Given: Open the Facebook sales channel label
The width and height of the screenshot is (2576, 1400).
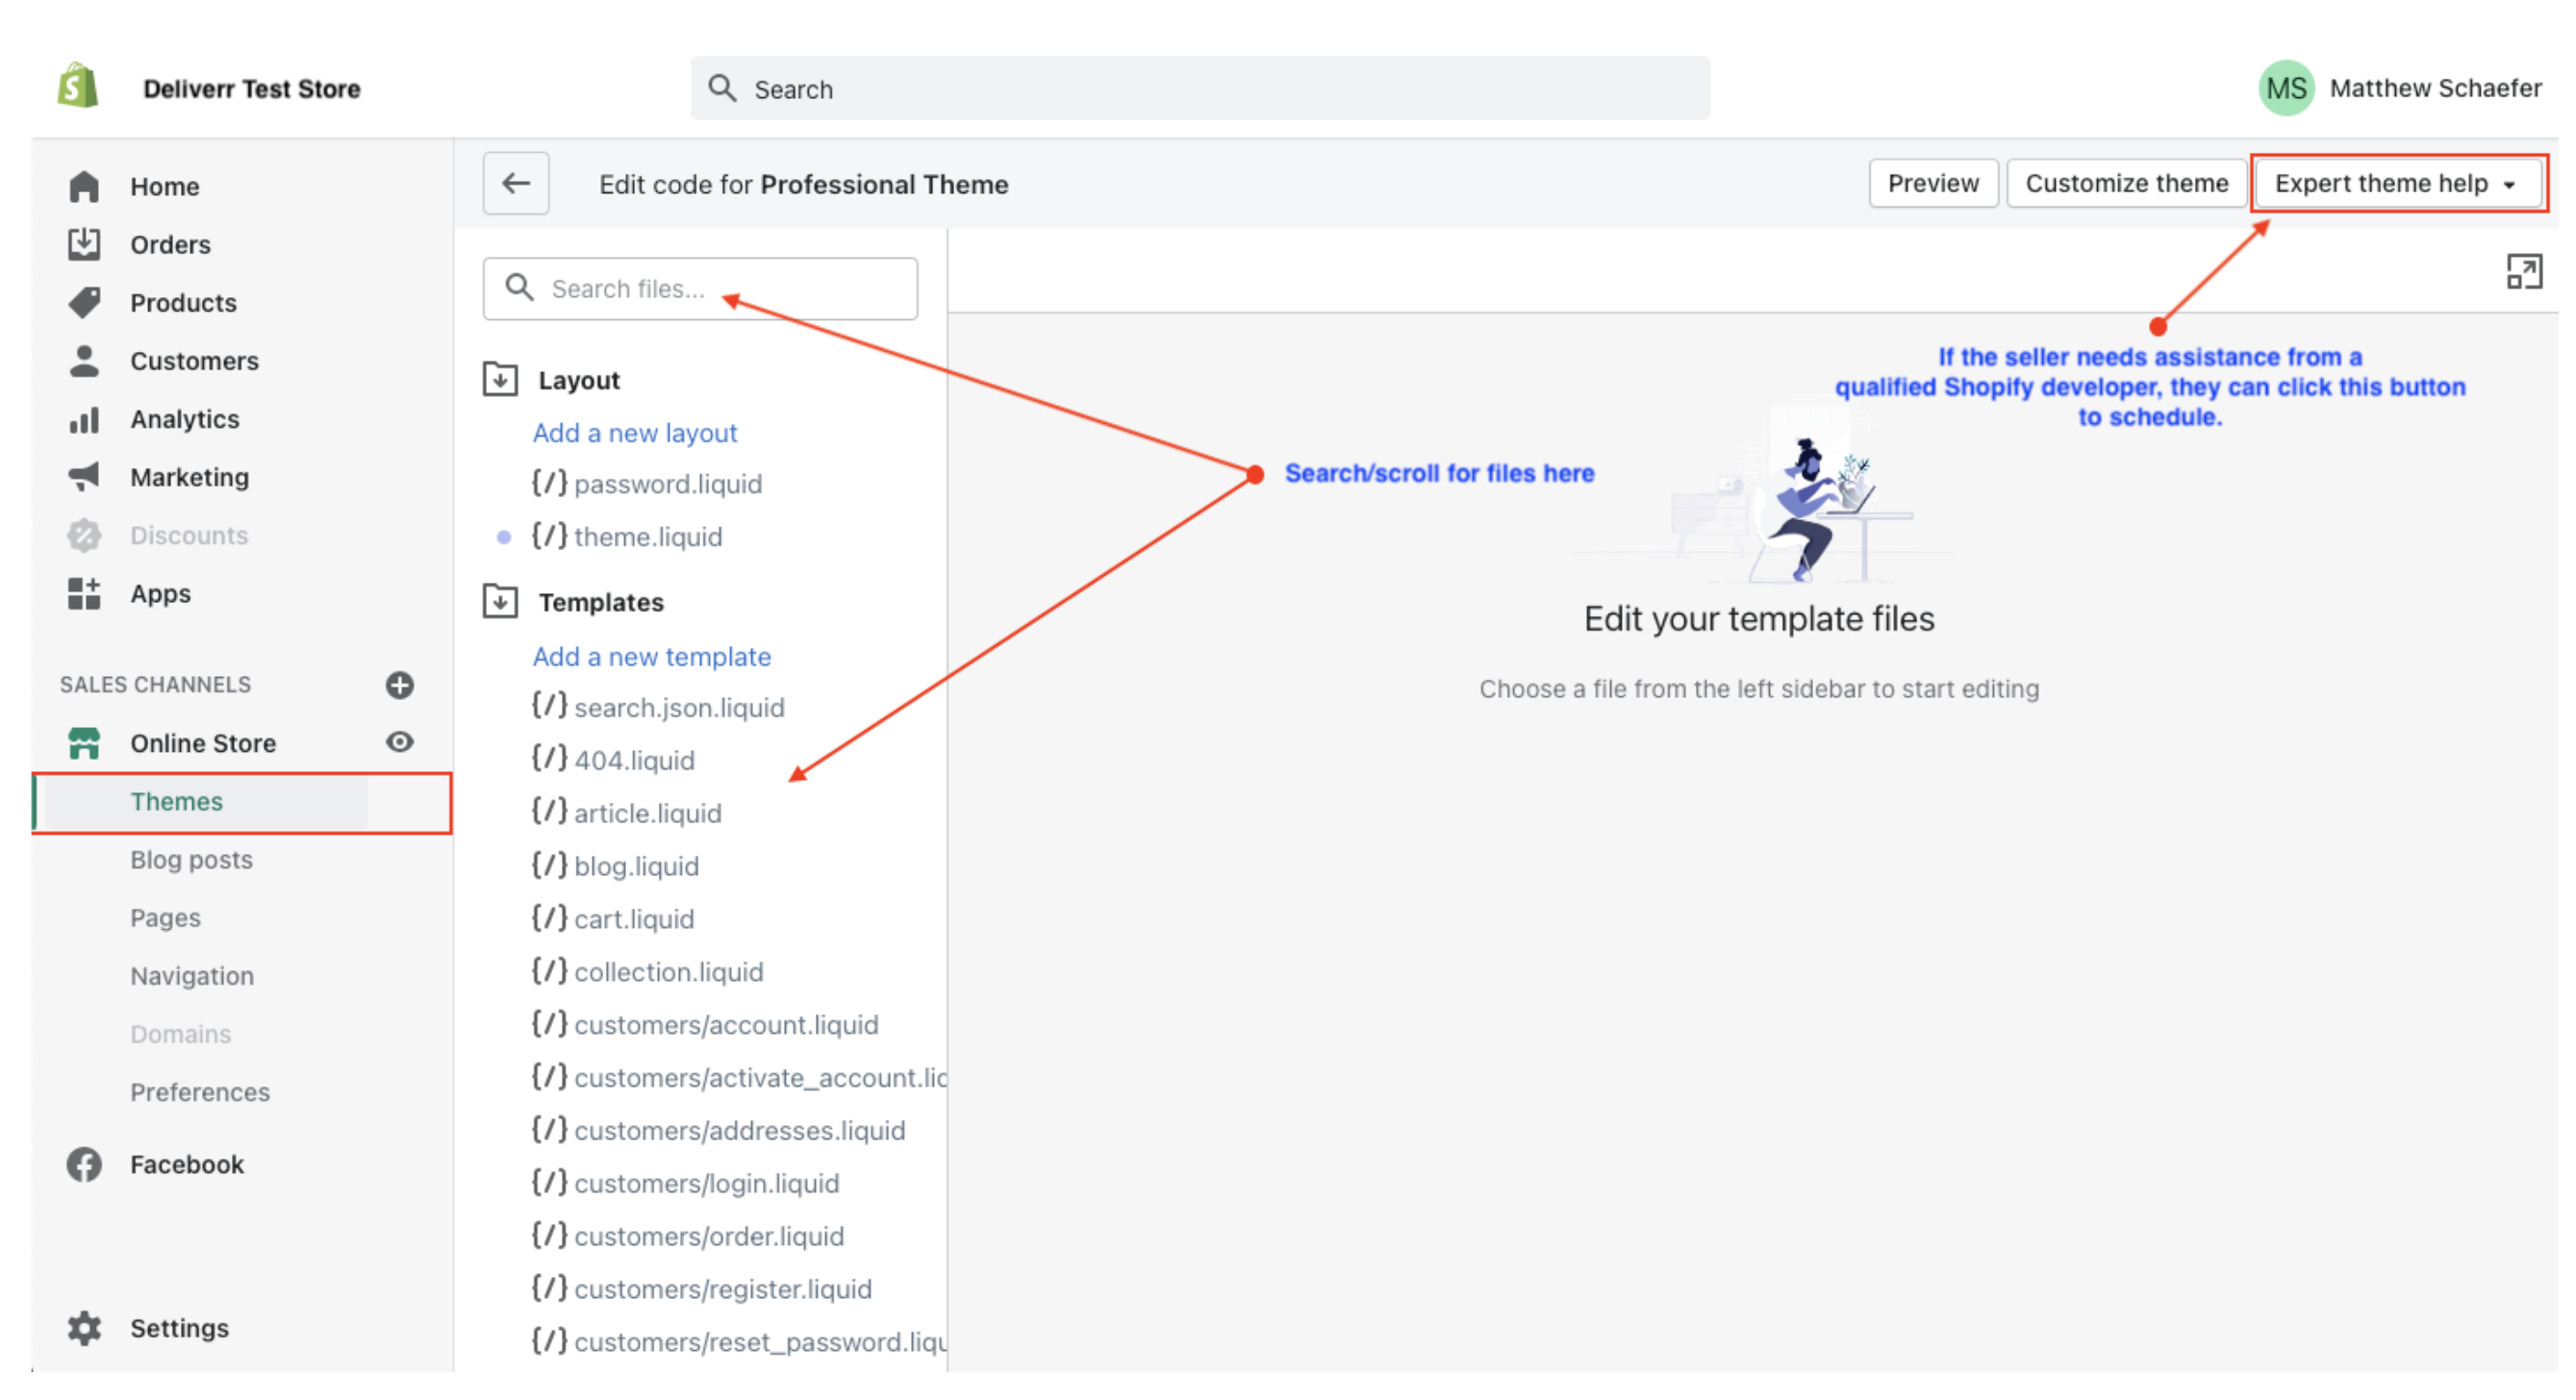Looking at the screenshot, I should 187,1165.
